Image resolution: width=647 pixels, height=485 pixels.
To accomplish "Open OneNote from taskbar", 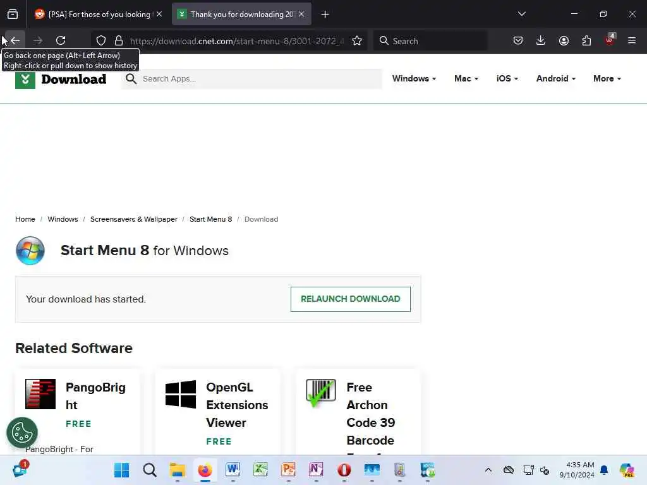I will pos(316,470).
